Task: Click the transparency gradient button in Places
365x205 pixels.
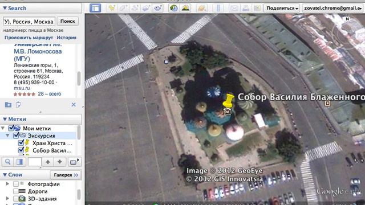Action: tap(19, 162)
